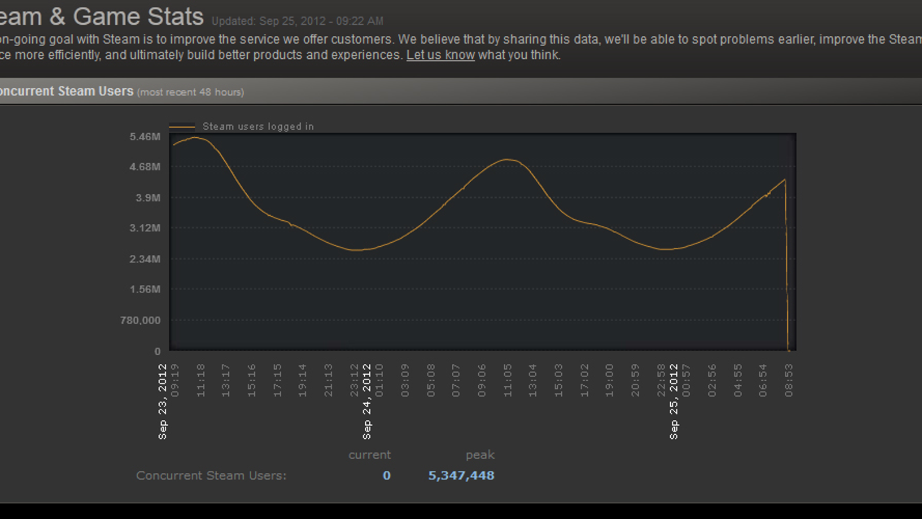Viewport: 922px width, 519px height.
Task: Click the 4.68M y-axis label
Action: [145, 167]
